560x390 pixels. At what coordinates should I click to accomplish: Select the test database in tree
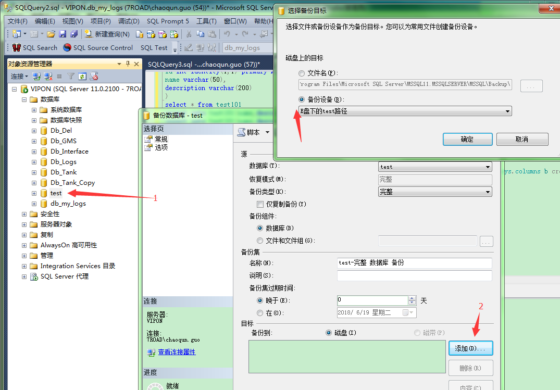[x=56, y=193]
